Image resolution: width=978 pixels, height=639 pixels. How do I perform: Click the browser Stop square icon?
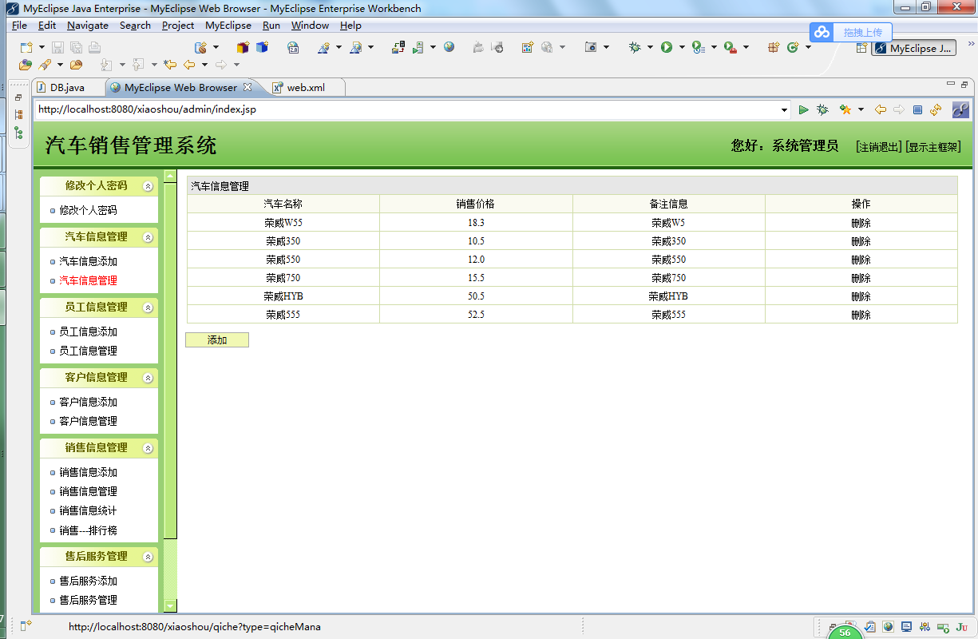coord(917,109)
